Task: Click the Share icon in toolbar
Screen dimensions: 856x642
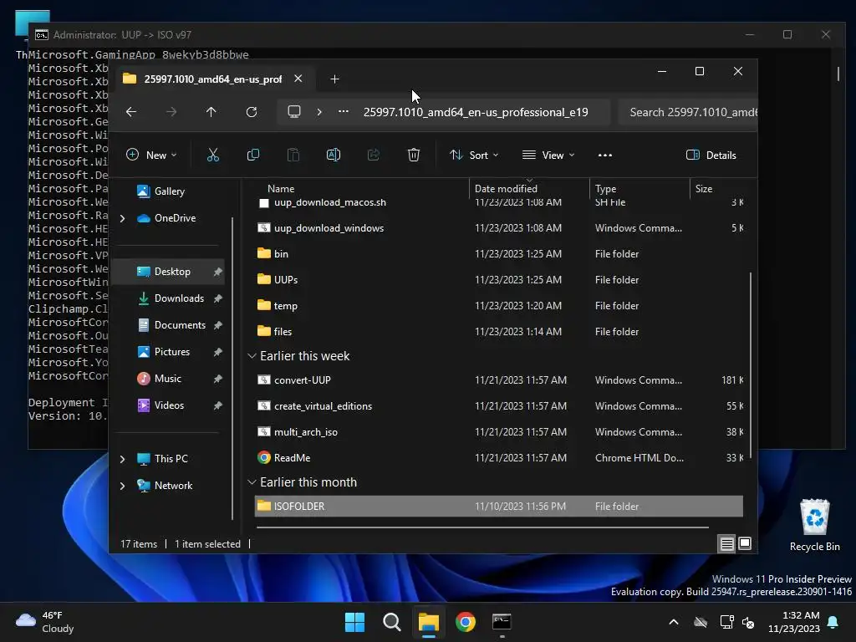Action: click(374, 155)
